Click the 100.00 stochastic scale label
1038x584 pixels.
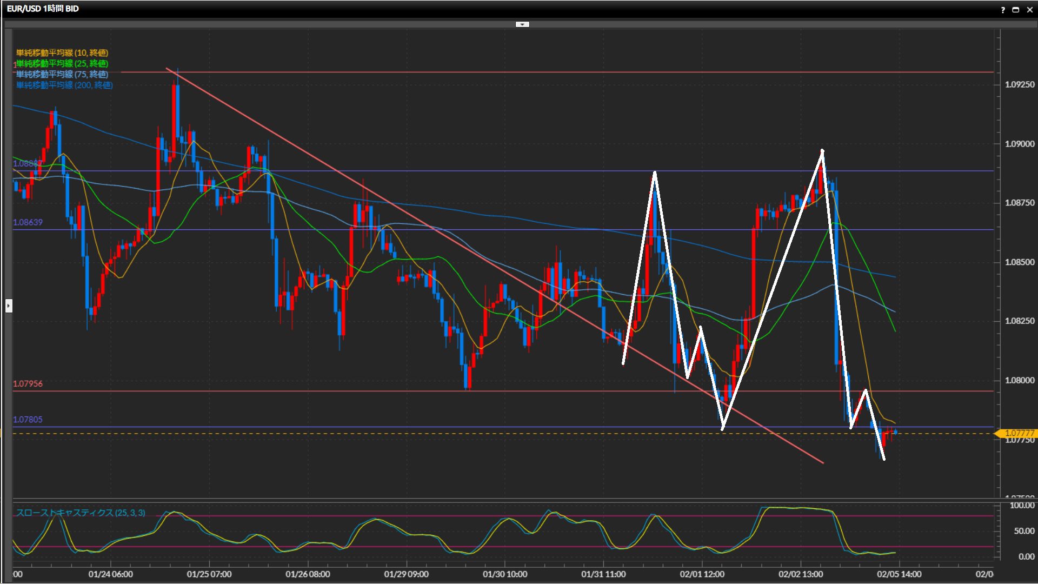(x=1022, y=506)
